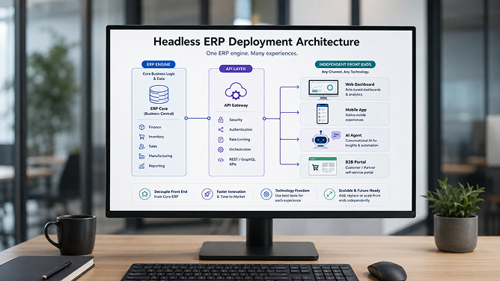Image resolution: width=500 pixels, height=281 pixels.
Task: Click the Sales people icon
Action: pos(142,146)
